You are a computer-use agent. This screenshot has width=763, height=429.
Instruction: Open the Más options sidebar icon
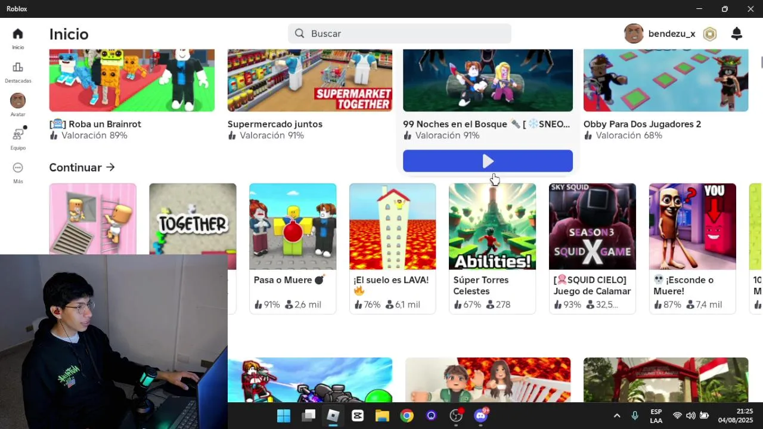pyautogui.click(x=18, y=168)
